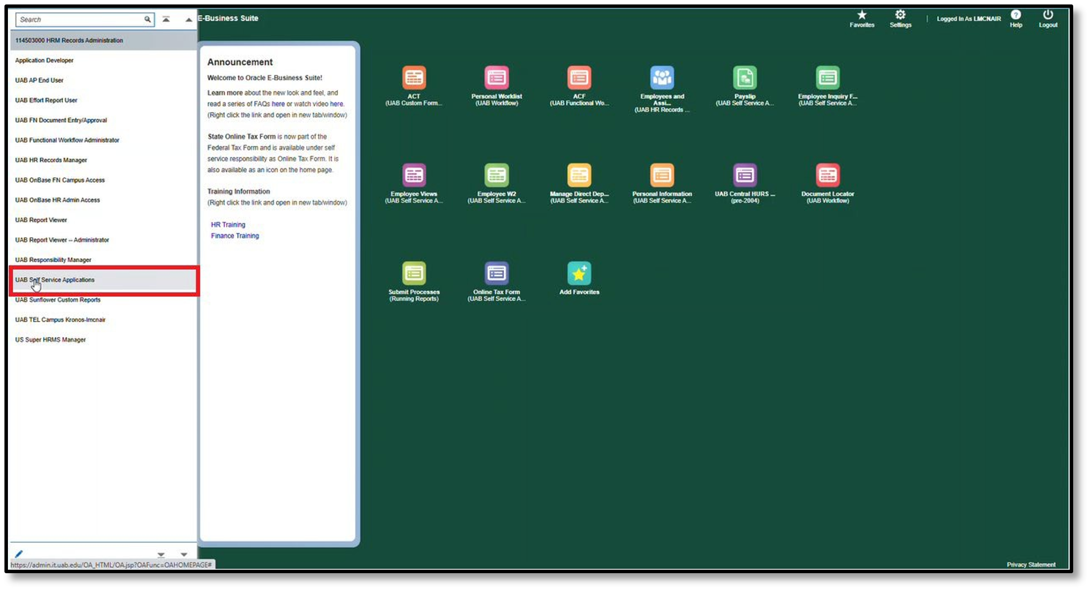Select UAB HR Records Manager responsibility
This screenshot has height=590, width=1090.
[51, 160]
